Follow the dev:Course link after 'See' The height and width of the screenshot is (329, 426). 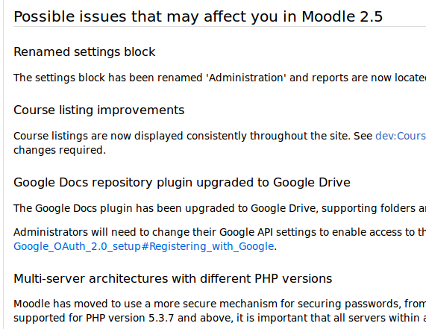coord(401,136)
